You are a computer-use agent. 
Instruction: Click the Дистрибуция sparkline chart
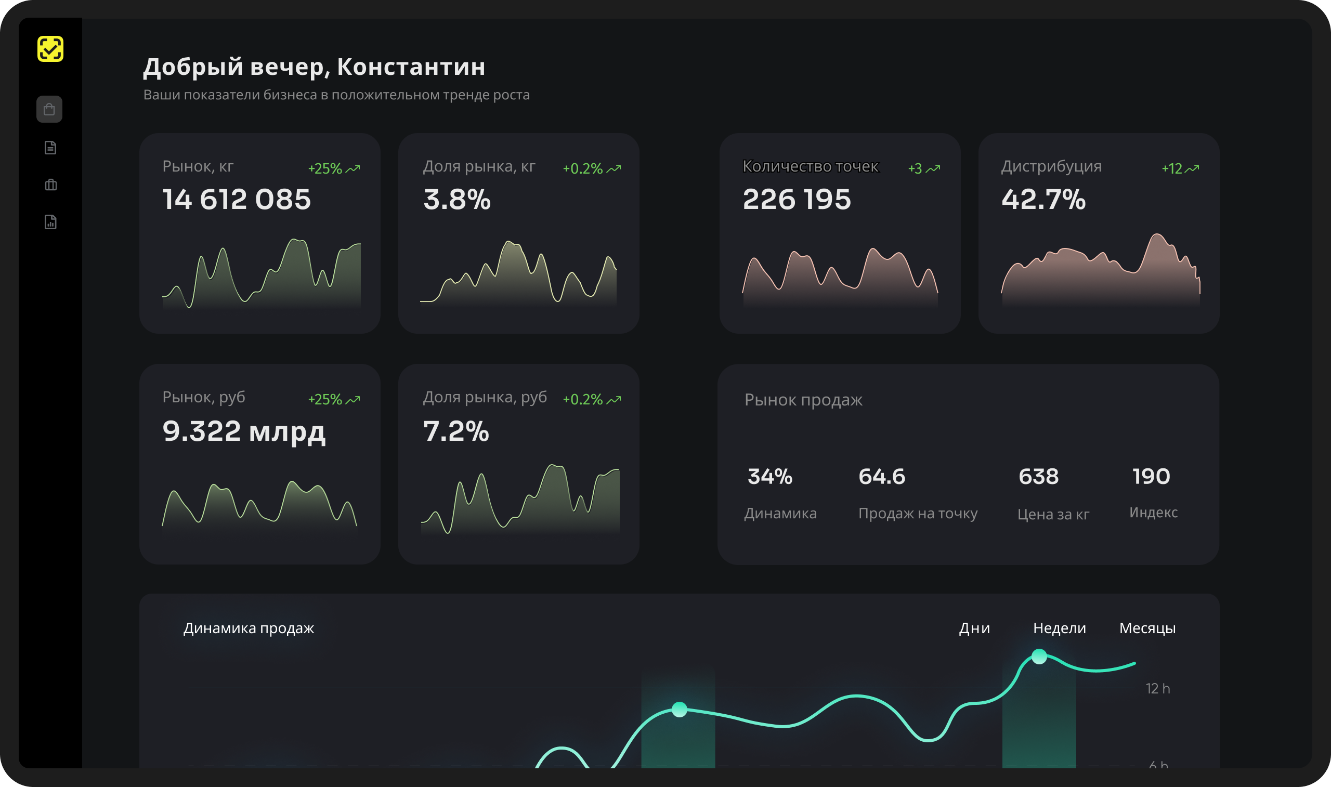coord(1101,270)
